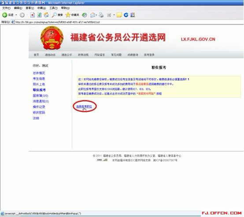Image resolution: width=244 pixels, height=217 pixels.
Task: Click the 成绩查询 navigation tab
Action: point(133,55)
